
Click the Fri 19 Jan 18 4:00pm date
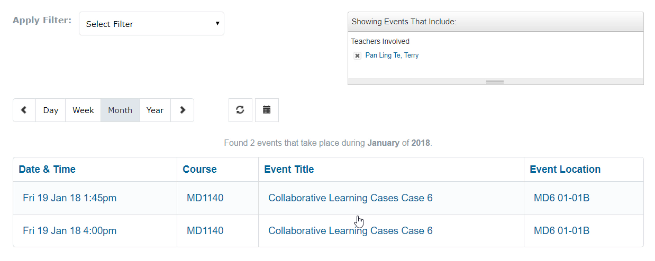tap(70, 231)
